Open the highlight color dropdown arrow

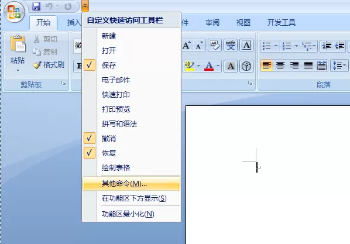pos(198,66)
